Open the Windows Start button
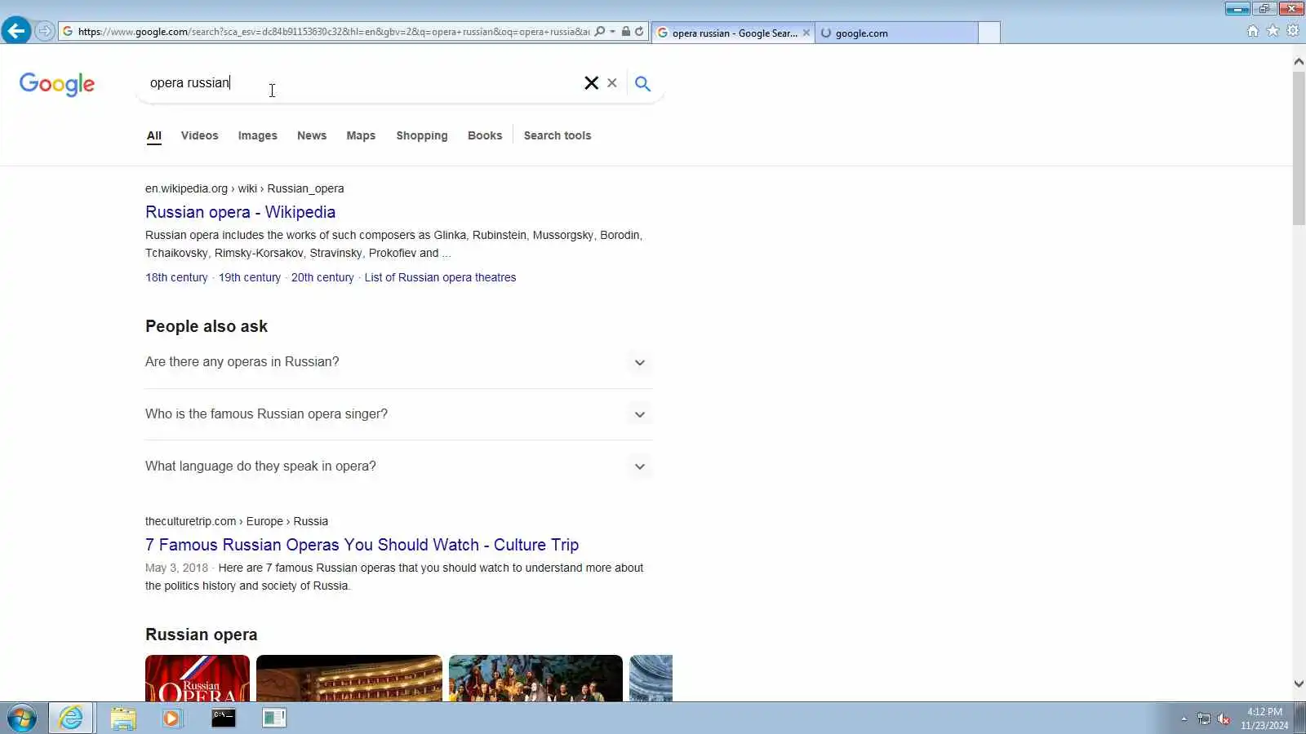The height and width of the screenshot is (734, 1306). click(22, 719)
